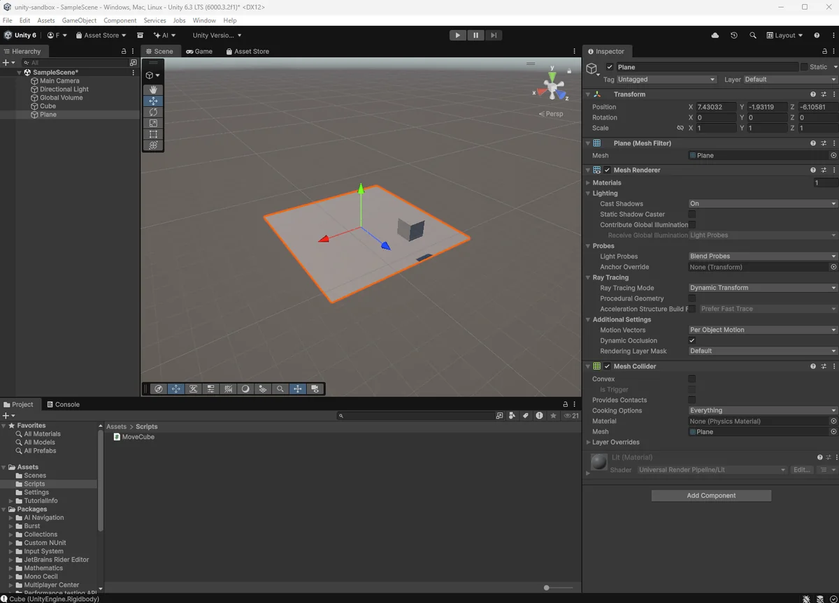Click the Unity Cloud icon in the top toolbar
839x603 pixels.
click(x=715, y=35)
